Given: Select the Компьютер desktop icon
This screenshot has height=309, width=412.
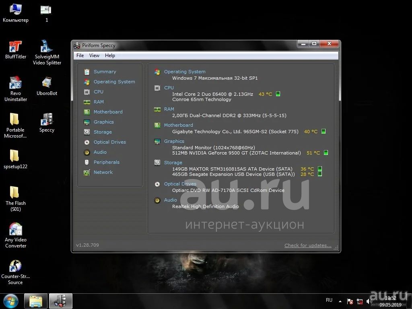Looking at the screenshot, I should click(16, 12).
